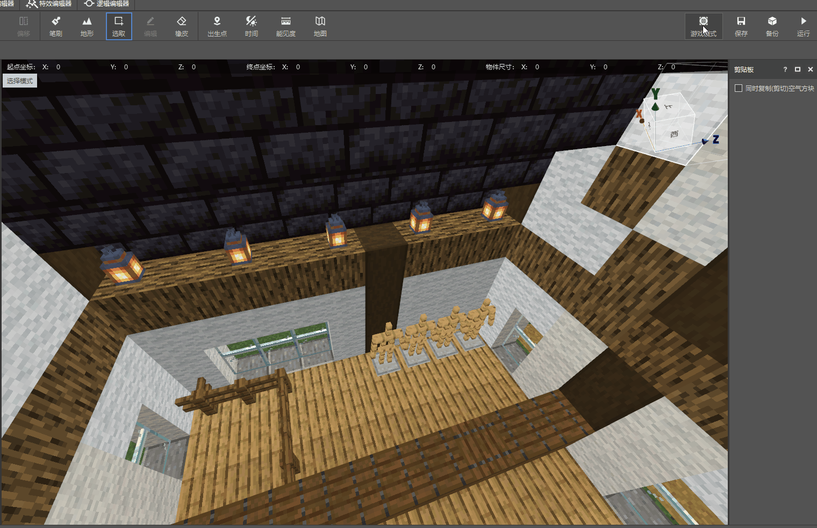Click the 西 face of orientation cube
The image size is (817, 528).
[673, 134]
